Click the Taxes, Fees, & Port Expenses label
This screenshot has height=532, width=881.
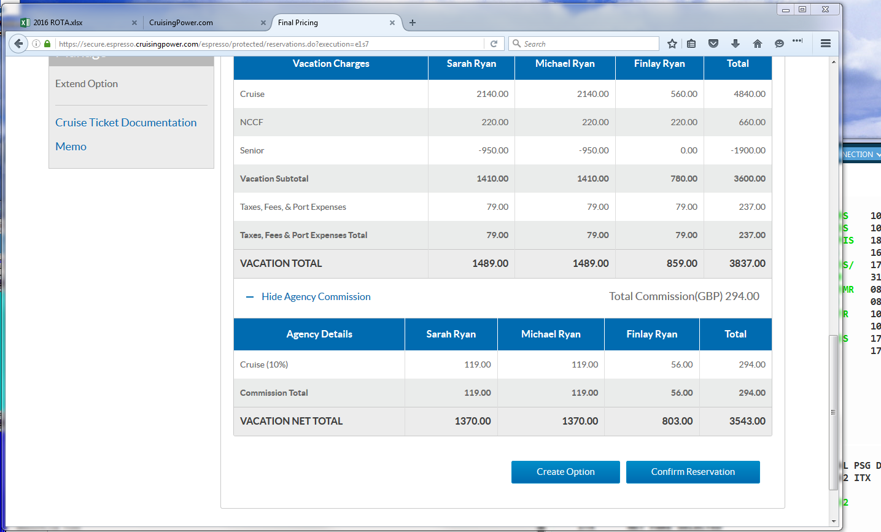293,207
